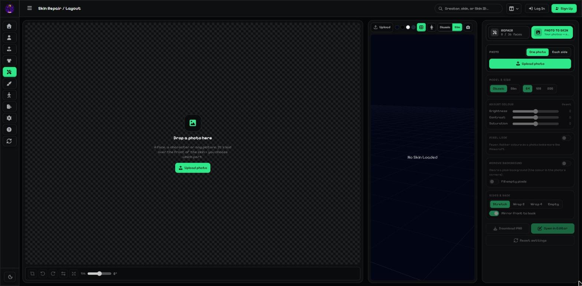Switch to the Repair mode tab

509,33
